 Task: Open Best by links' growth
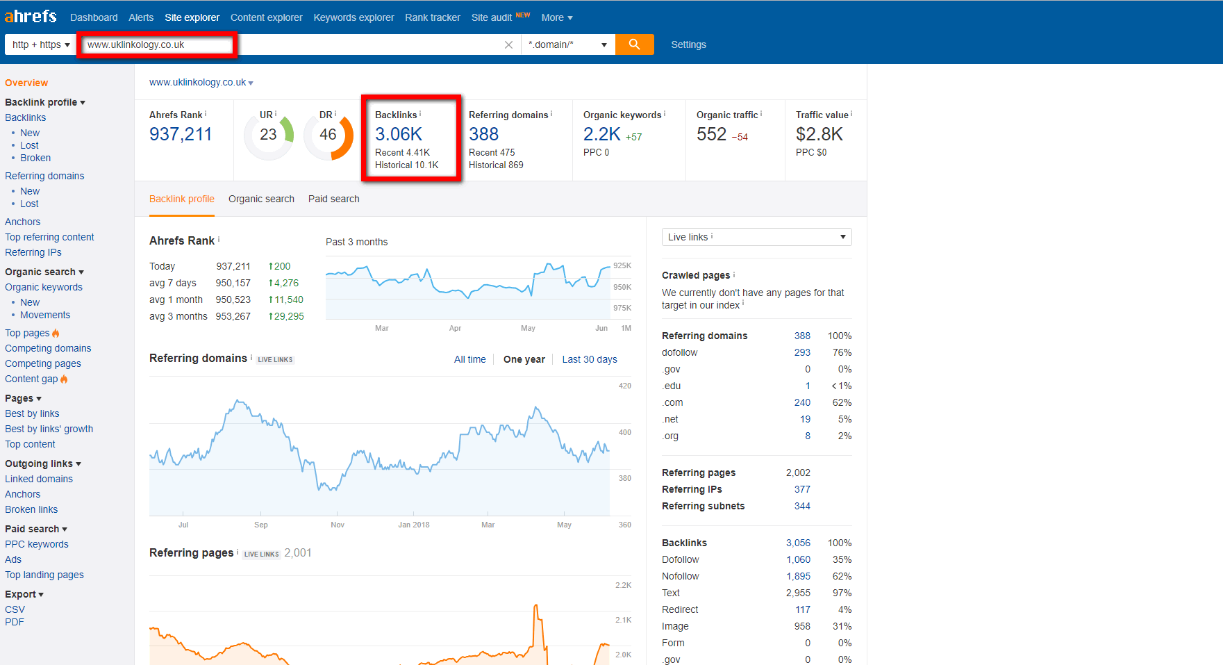tap(49, 429)
